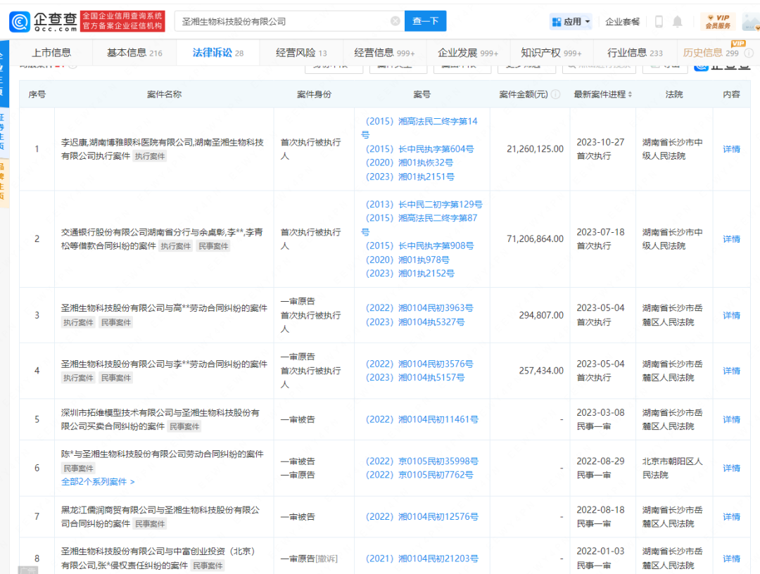Sort by 最新案件进程 arrows
The height and width of the screenshot is (574, 760).
630,94
